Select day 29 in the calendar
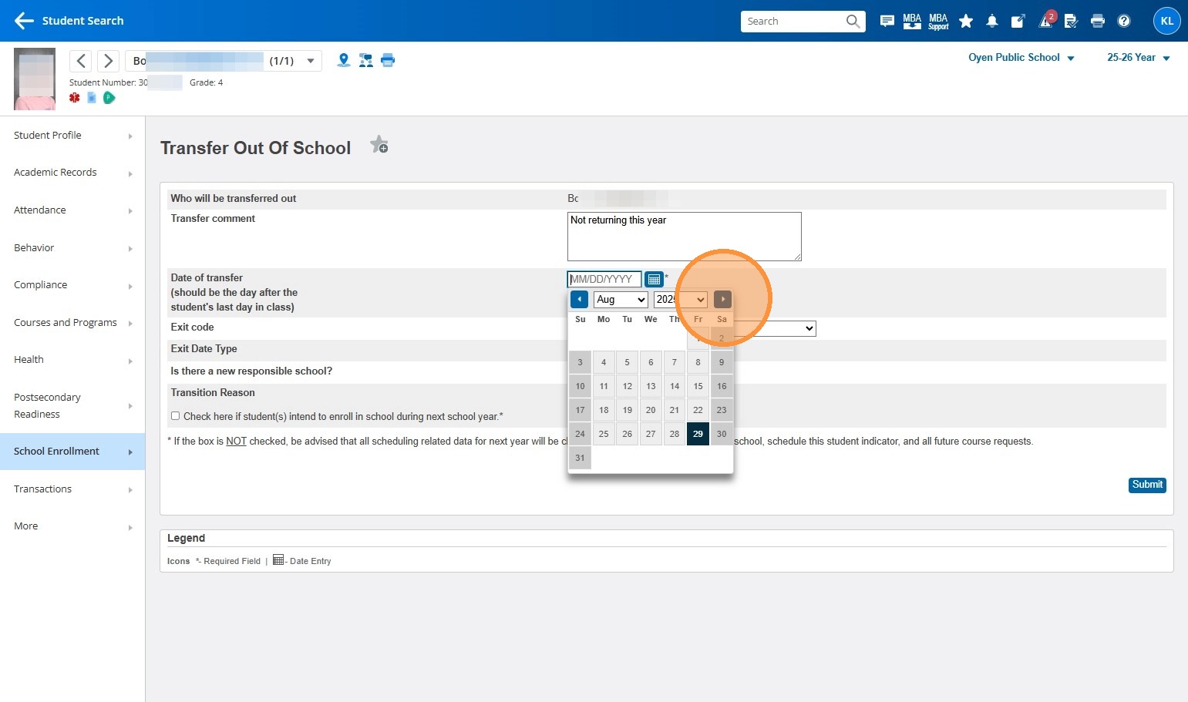Screen dimensions: 1188x702 (698, 434)
